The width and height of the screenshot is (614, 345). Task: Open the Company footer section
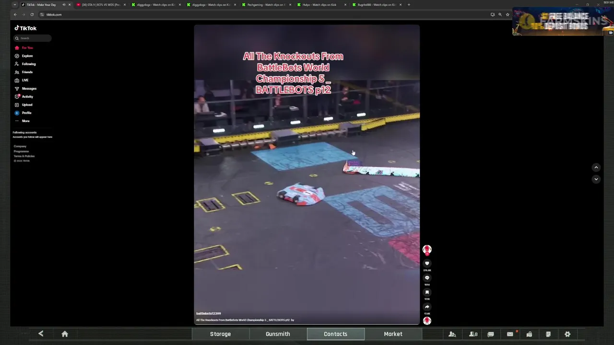click(20, 146)
